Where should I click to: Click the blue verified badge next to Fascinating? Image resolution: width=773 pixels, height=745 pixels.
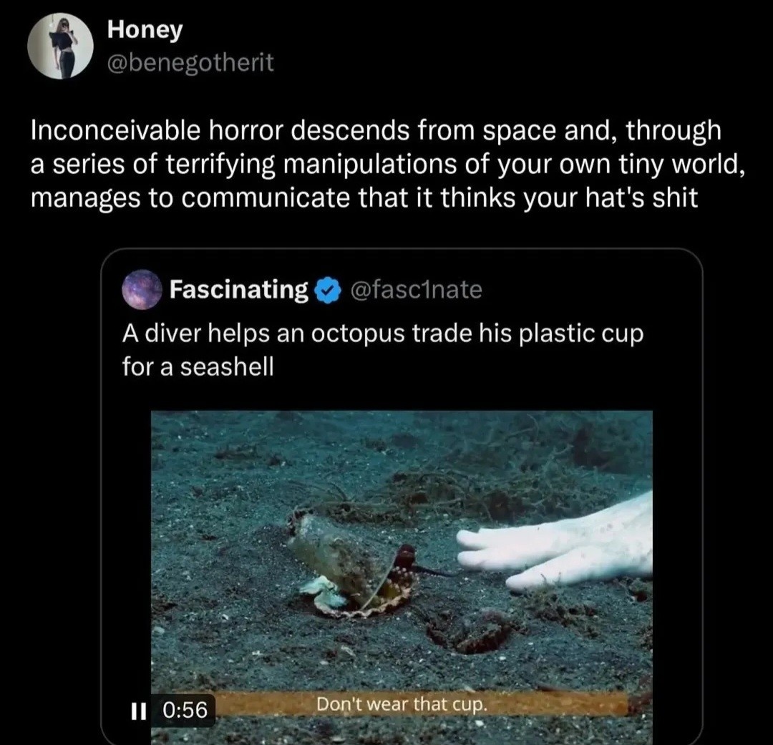[328, 290]
